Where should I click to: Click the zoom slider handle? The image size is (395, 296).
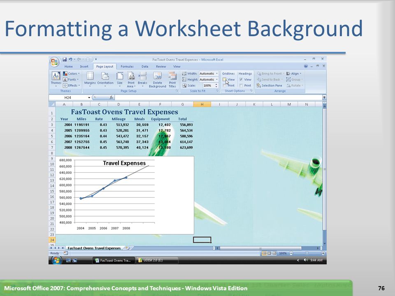click(x=307, y=253)
